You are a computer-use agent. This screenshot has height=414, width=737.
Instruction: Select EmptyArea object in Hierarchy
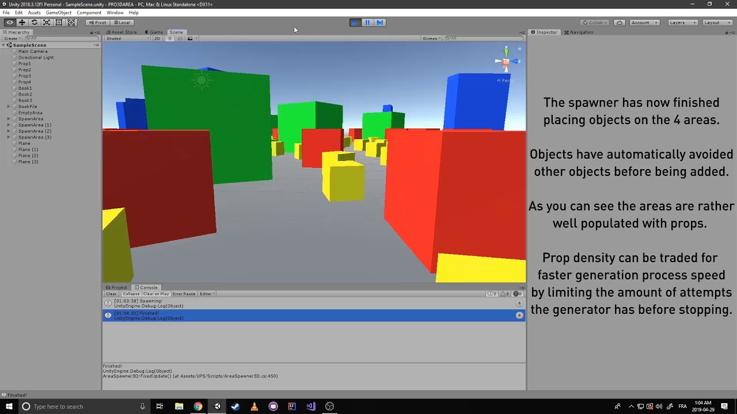tap(30, 113)
